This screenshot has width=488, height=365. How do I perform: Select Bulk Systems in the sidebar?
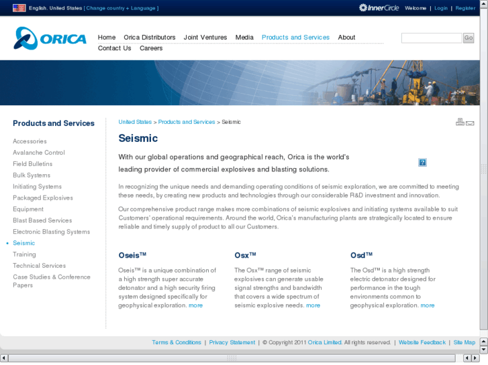tap(32, 175)
